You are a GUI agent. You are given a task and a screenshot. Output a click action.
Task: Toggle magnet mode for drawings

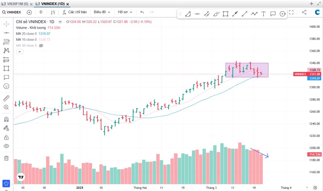[6, 119]
